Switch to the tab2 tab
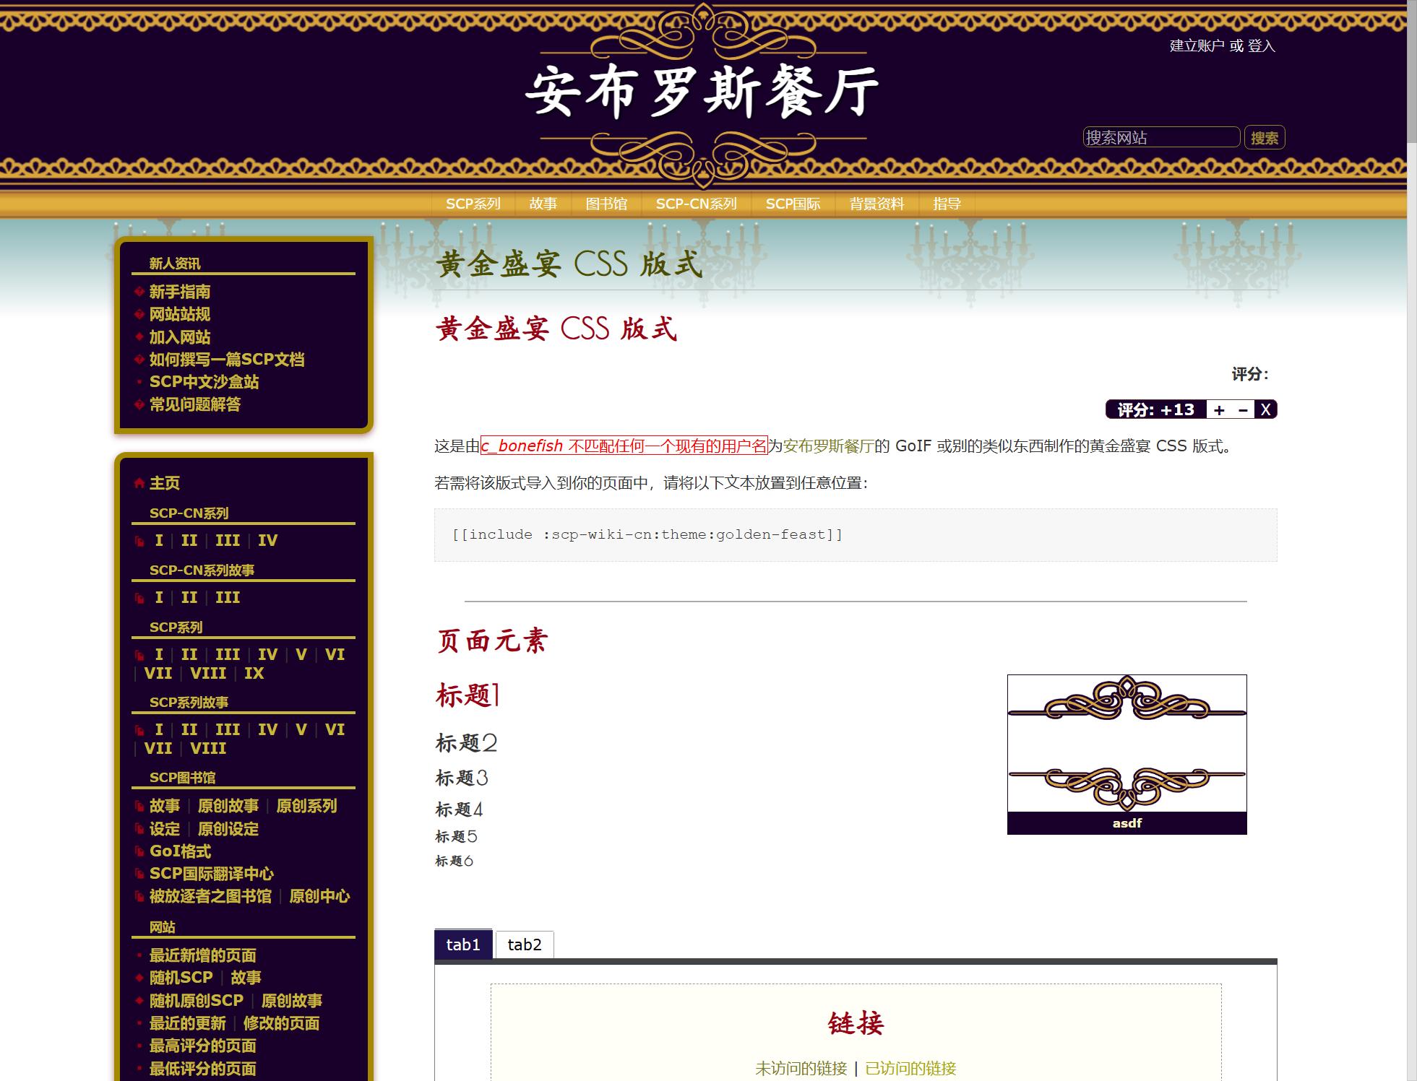The image size is (1417, 1081). pyautogui.click(x=524, y=945)
